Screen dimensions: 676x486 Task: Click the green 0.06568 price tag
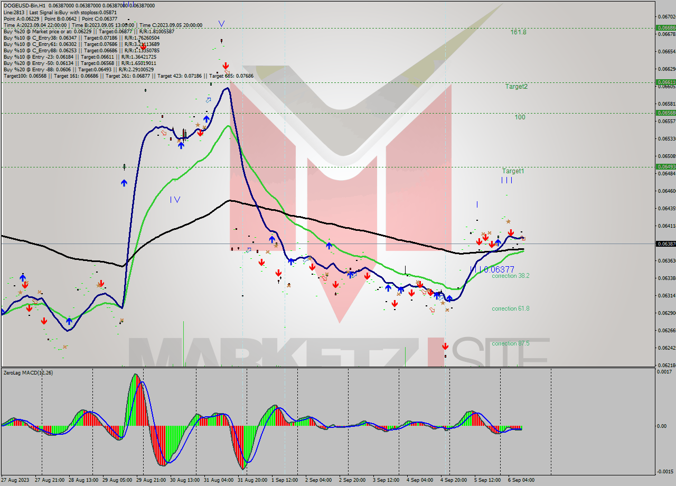click(x=665, y=113)
